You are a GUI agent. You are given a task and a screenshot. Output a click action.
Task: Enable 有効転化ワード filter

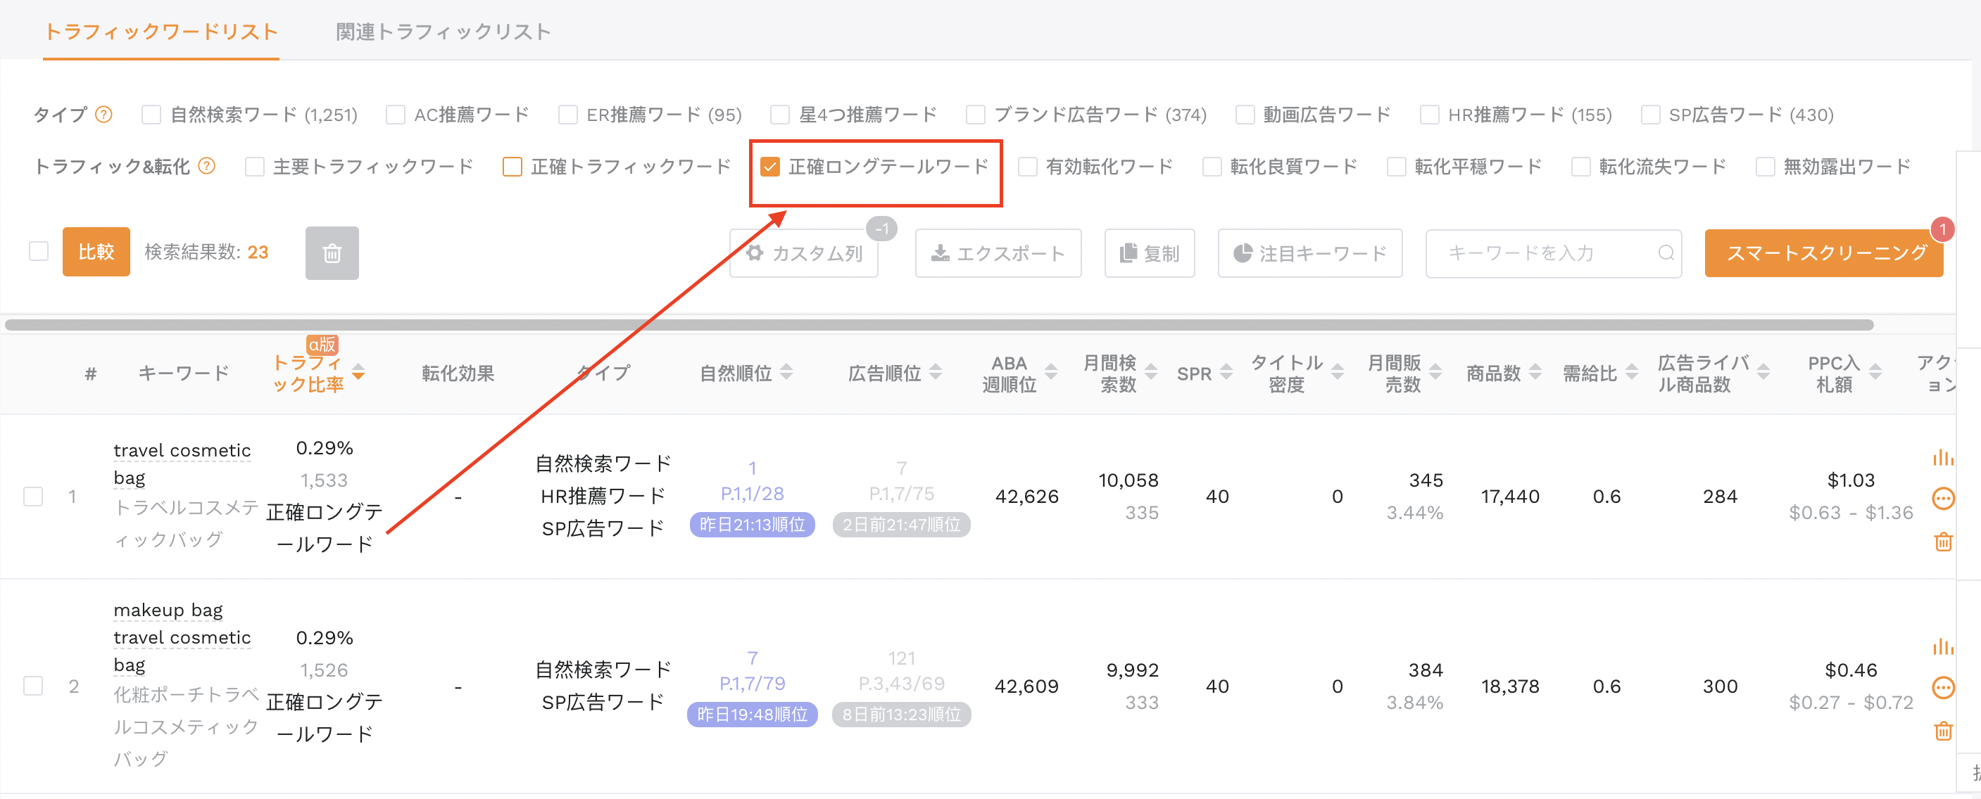[x=1026, y=167]
